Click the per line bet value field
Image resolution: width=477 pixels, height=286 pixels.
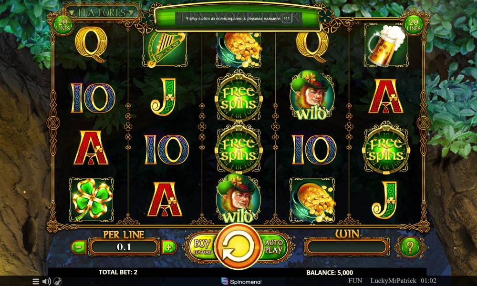click(124, 247)
